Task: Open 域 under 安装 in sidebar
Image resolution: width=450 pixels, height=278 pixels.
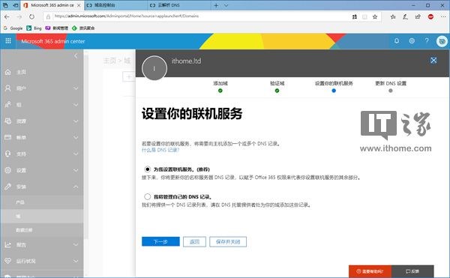Action: (x=18, y=216)
